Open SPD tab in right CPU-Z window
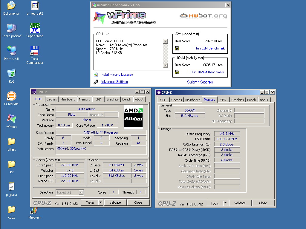 point(223,100)
